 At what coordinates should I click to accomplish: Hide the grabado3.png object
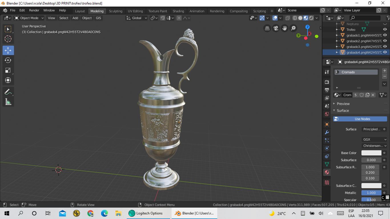(385, 47)
